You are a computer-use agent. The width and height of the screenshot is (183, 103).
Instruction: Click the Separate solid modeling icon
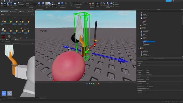tap(66, 4)
